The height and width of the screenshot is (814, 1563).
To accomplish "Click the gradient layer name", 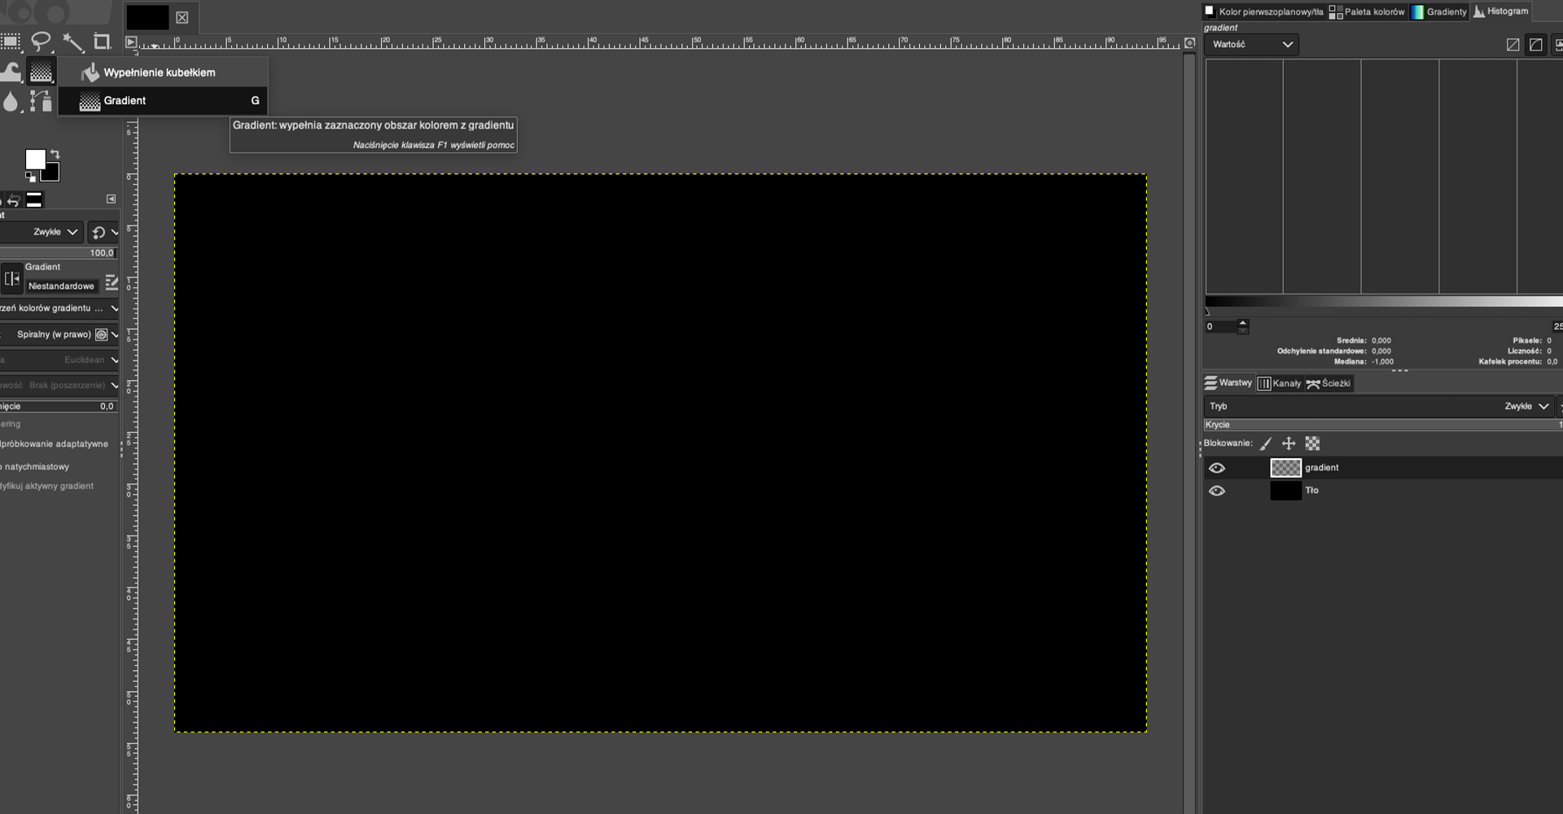I will coord(1322,468).
